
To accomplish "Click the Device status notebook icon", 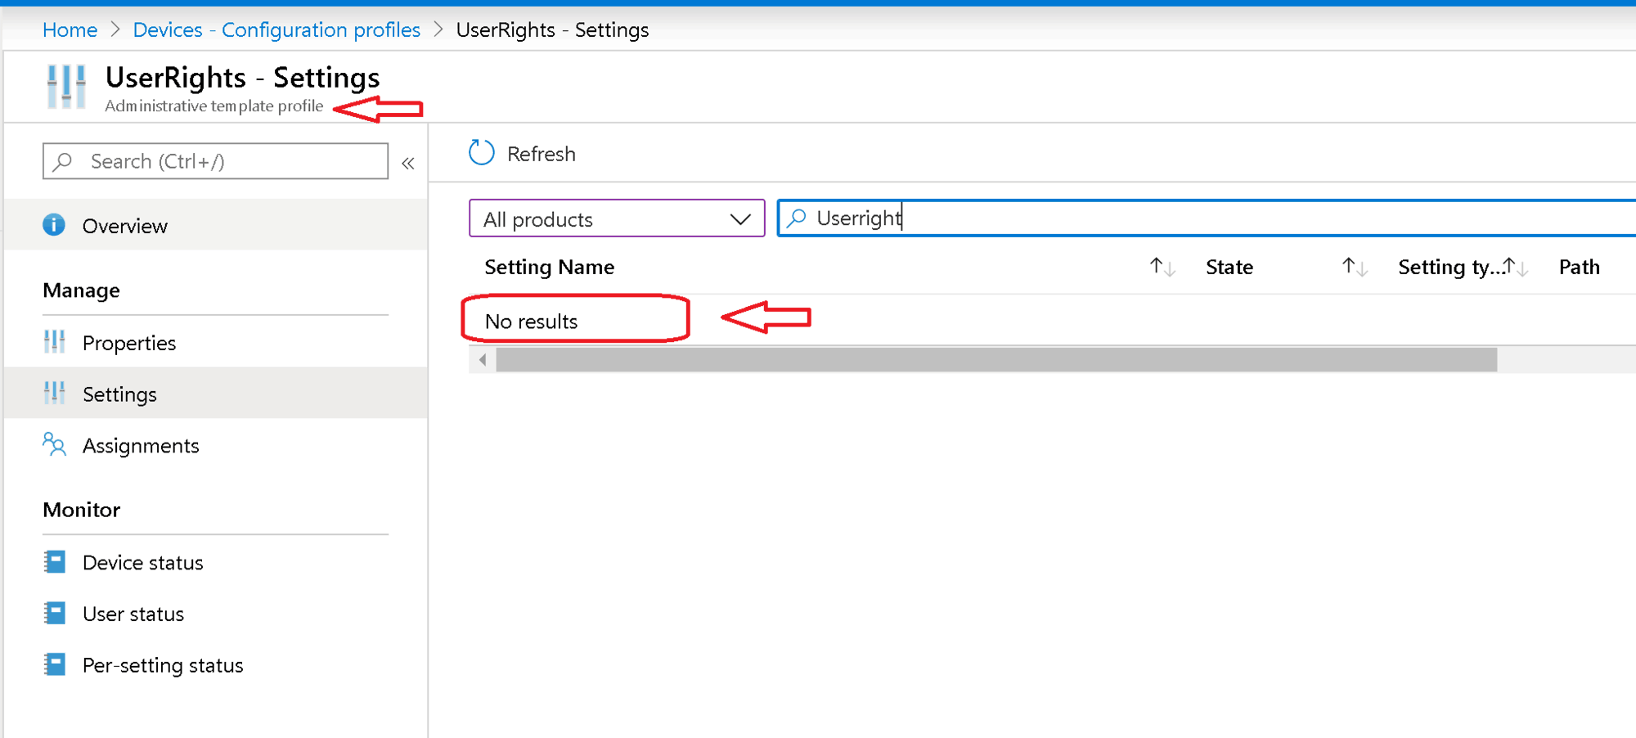I will 55,562.
